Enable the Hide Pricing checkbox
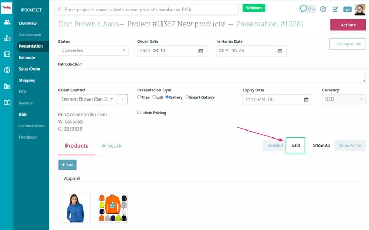Image resolution: width=369 pixels, height=230 pixels. coord(139,113)
